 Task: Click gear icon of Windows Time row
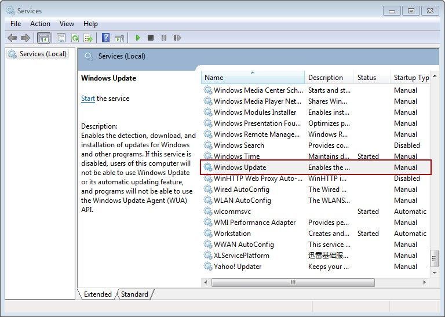208,156
